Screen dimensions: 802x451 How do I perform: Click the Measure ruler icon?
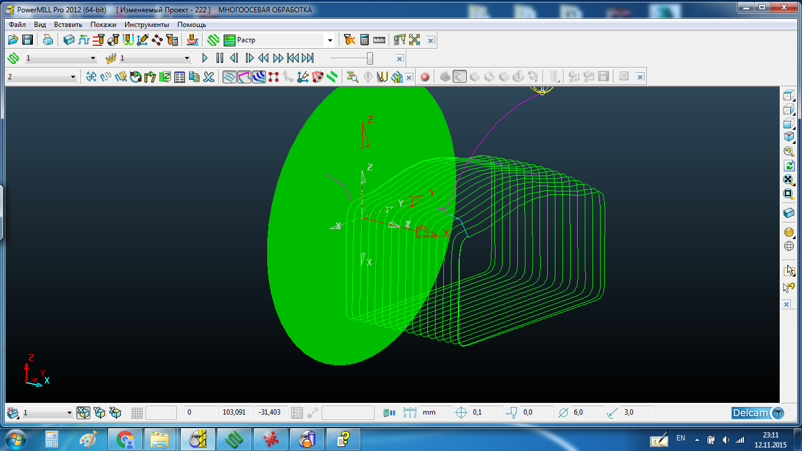[379, 40]
